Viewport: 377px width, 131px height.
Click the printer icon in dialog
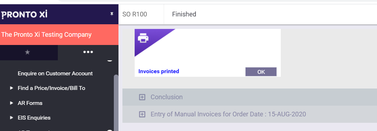click(143, 38)
